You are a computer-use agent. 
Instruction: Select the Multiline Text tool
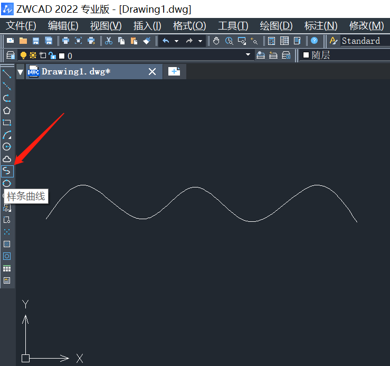click(x=7, y=280)
